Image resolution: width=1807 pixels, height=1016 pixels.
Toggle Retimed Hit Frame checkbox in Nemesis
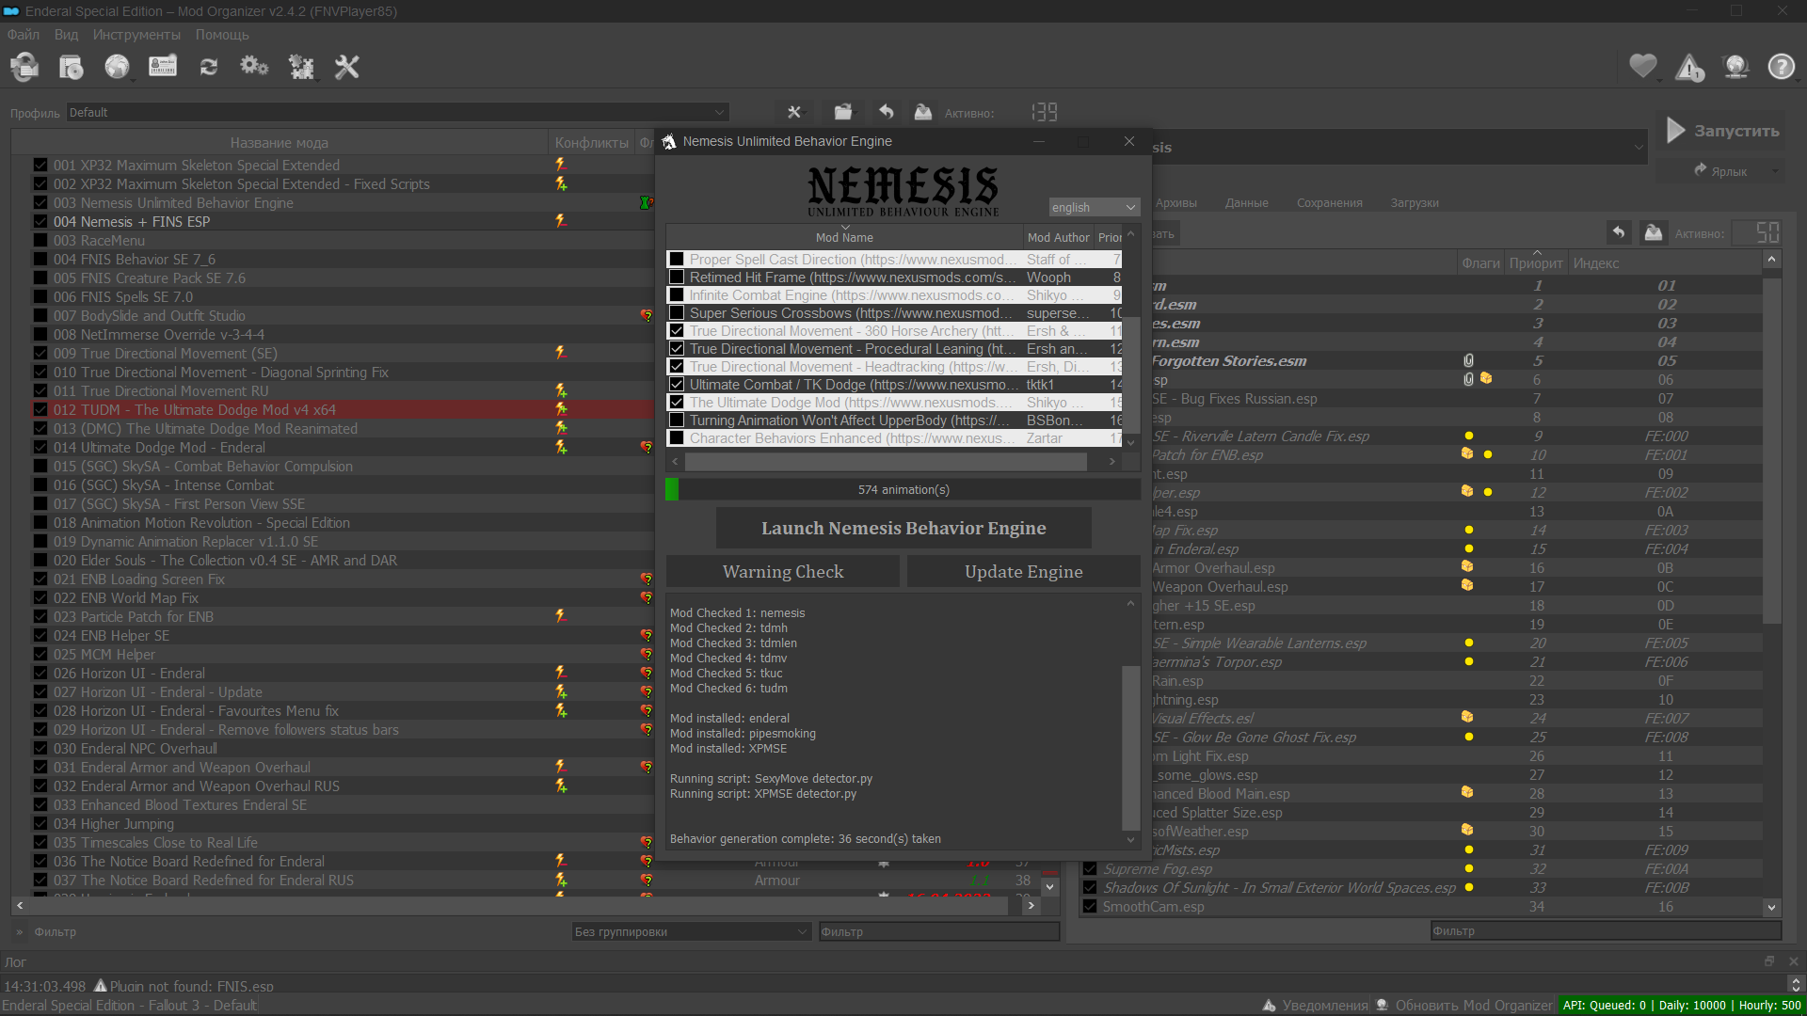click(x=677, y=278)
